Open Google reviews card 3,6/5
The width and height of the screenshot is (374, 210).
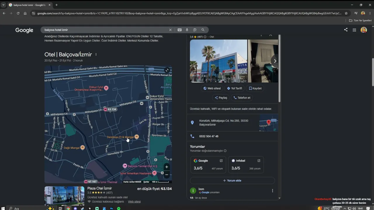(208, 164)
